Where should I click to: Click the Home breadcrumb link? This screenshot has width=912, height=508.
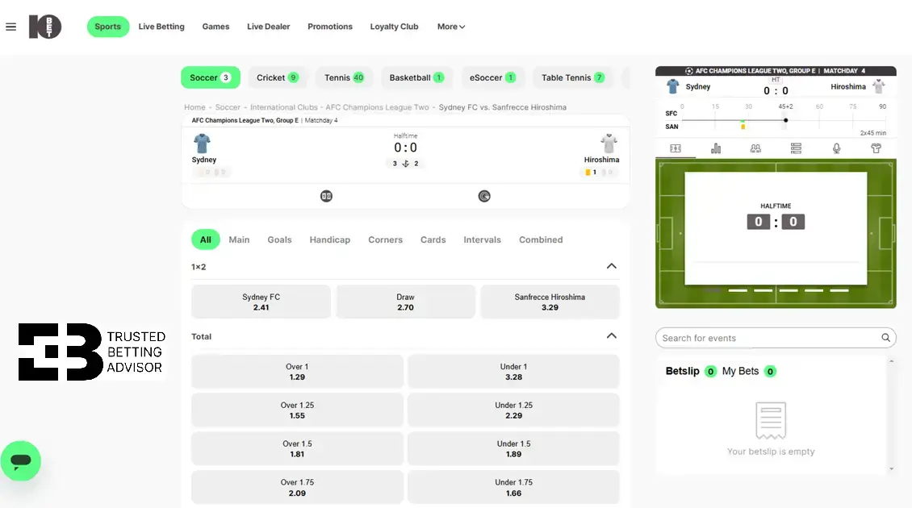[x=195, y=107]
